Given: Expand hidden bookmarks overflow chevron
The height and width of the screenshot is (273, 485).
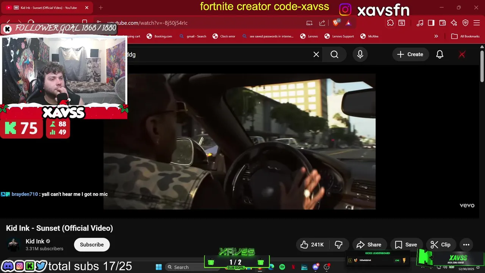Looking at the screenshot, I should 436,36.
